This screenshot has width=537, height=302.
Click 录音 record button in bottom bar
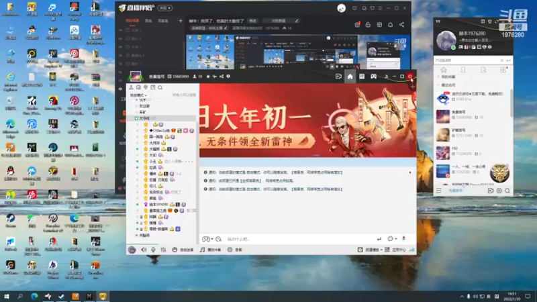[x=235, y=250]
